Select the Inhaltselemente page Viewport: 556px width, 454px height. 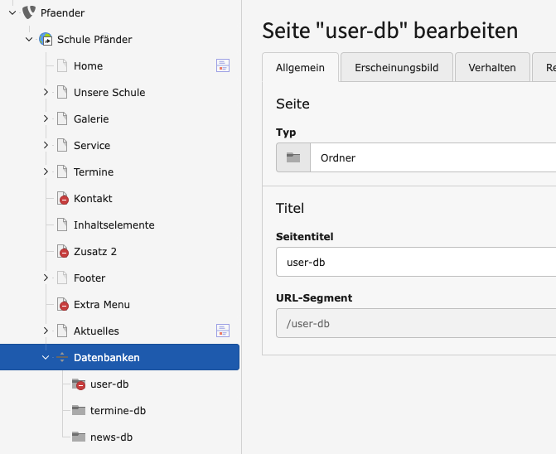coord(114,225)
